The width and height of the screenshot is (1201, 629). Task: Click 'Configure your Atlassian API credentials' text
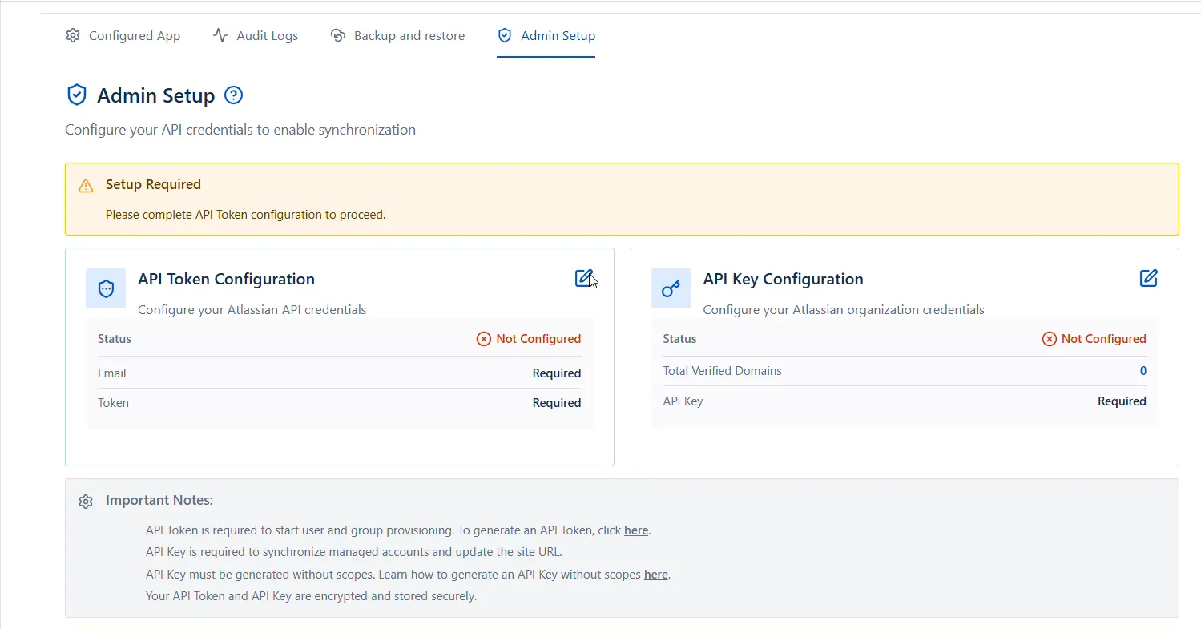pos(252,309)
